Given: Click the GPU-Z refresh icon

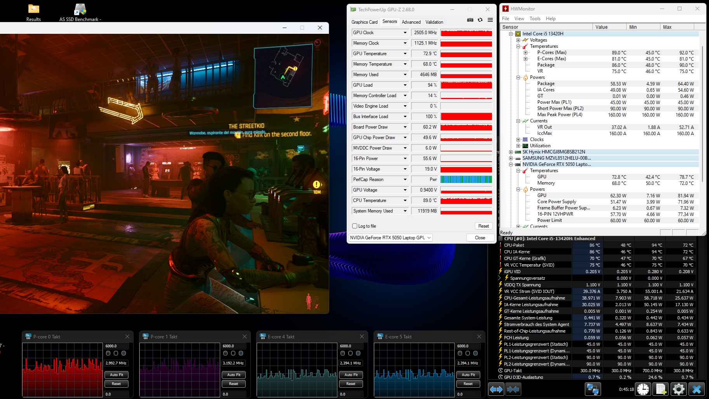Looking at the screenshot, I should pos(480,20).
